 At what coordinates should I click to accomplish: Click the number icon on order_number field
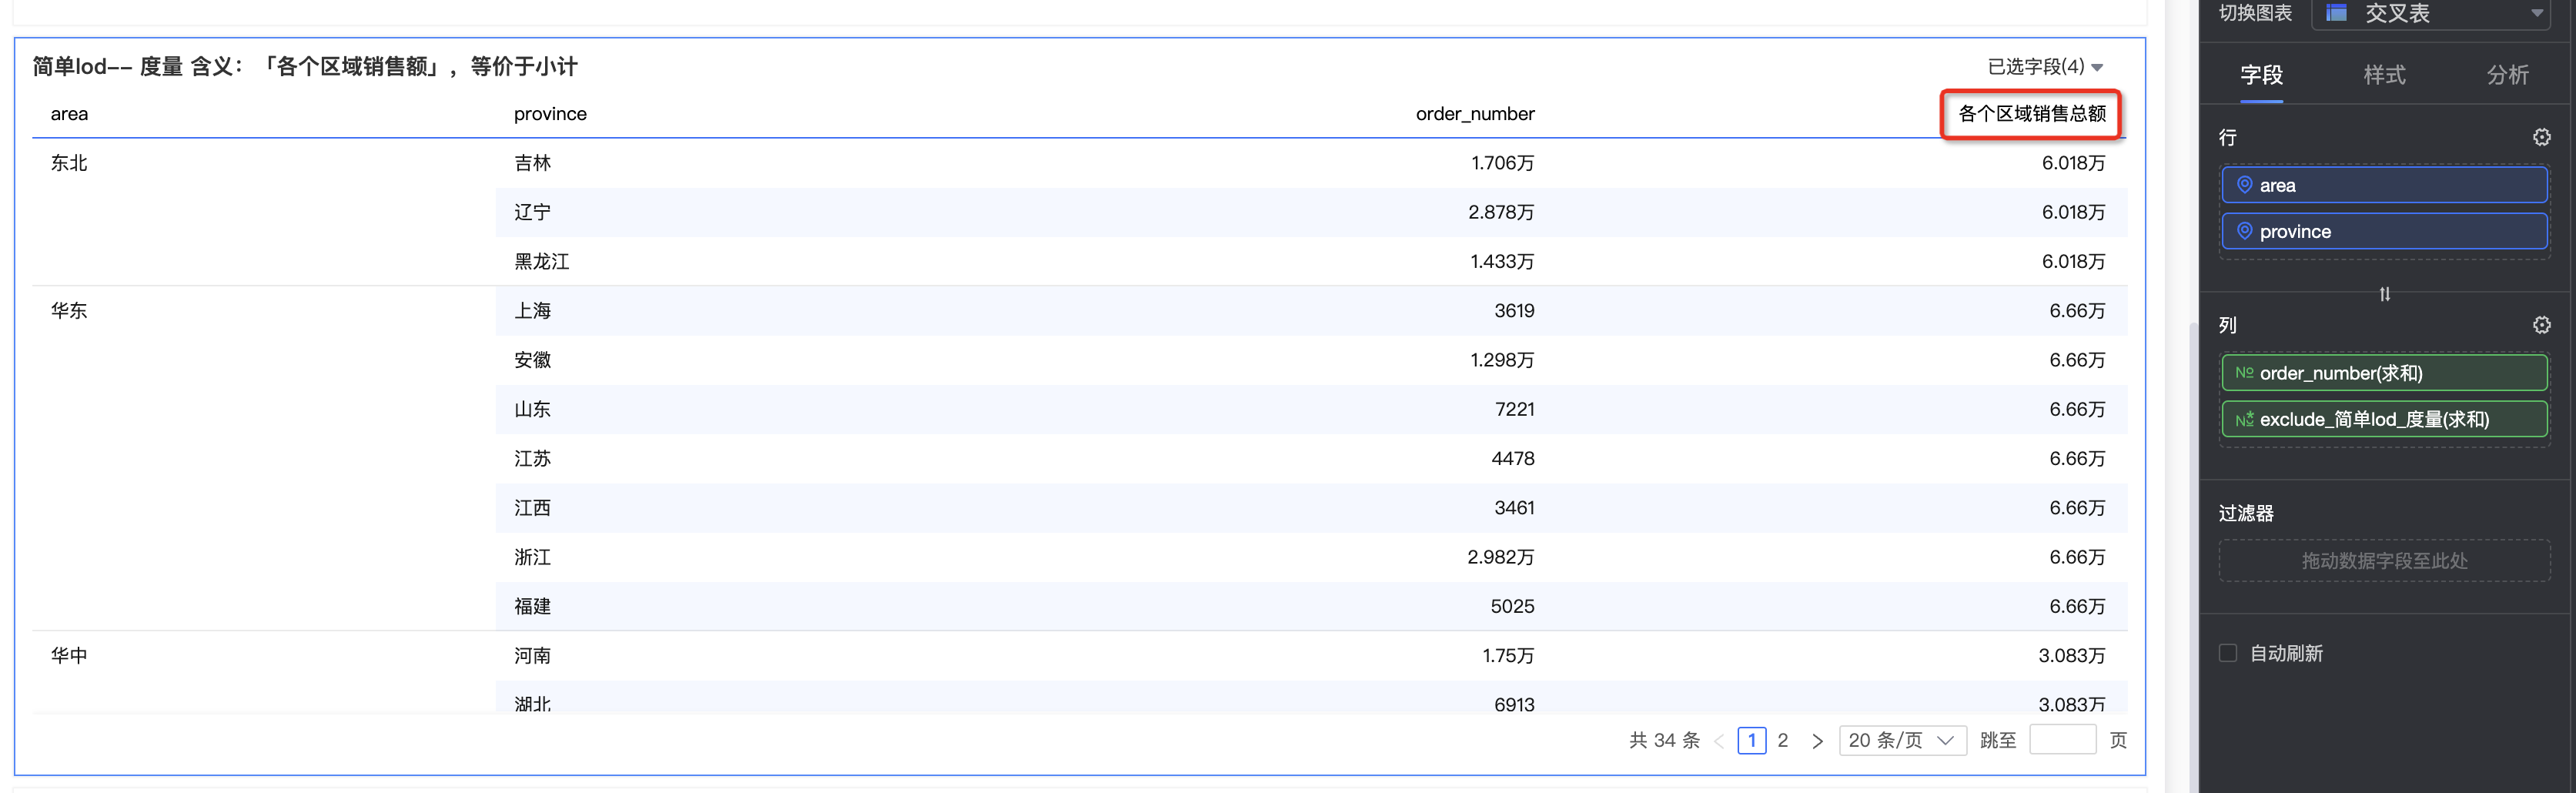click(2244, 373)
